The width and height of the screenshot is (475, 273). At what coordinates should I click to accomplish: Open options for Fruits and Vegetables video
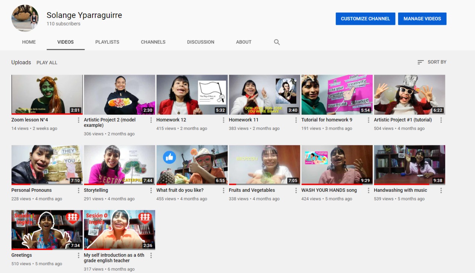point(296,191)
